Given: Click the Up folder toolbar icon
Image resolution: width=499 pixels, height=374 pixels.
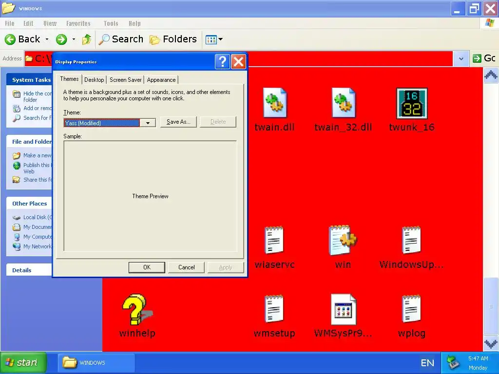Looking at the screenshot, I should 87,39.
